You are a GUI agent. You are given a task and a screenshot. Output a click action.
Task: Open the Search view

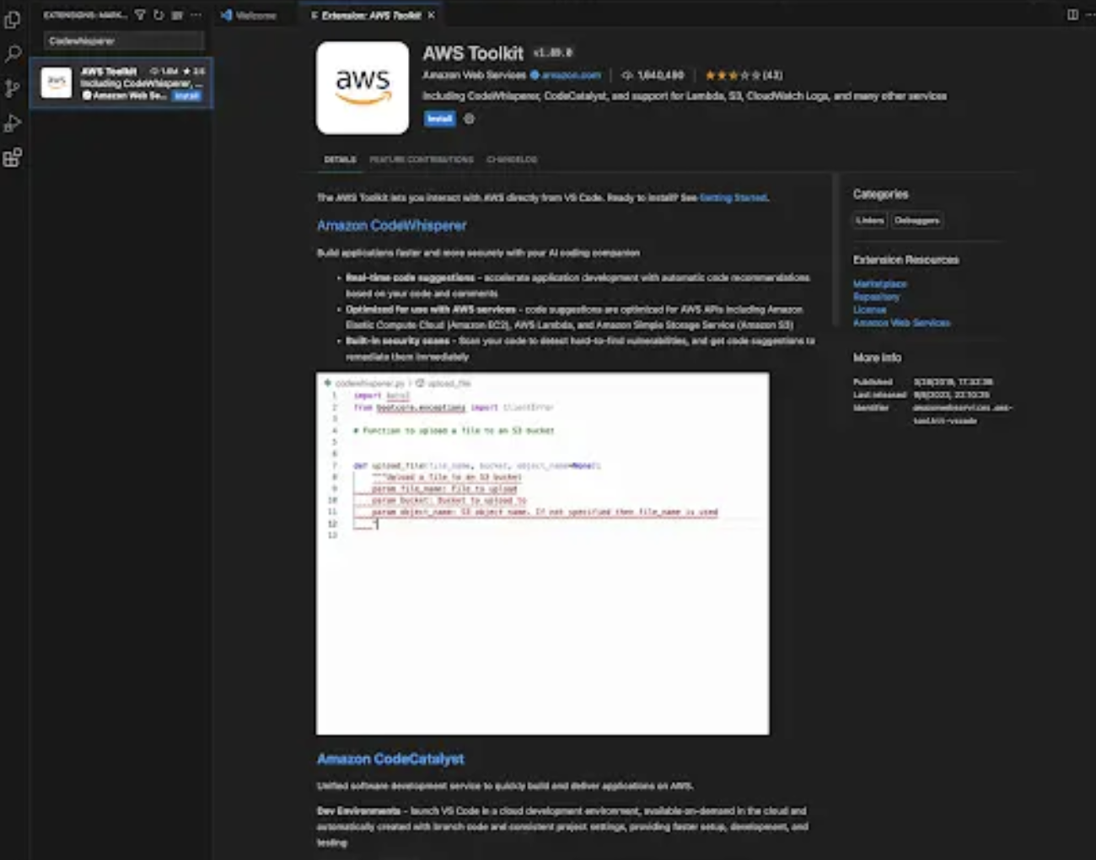click(13, 54)
